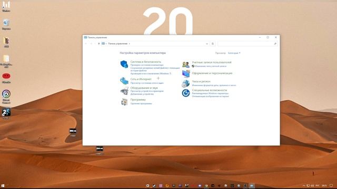Click the taskbar clock

point(324,185)
